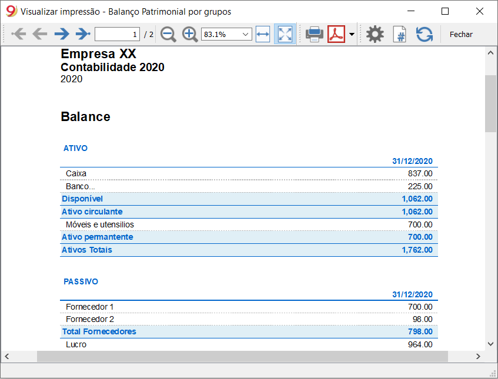Open page numbering setup icon
Image resolution: width=498 pixels, height=379 pixels.
click(x=400, y=34)
